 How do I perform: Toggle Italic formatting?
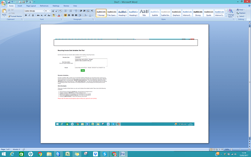(30, 16)
